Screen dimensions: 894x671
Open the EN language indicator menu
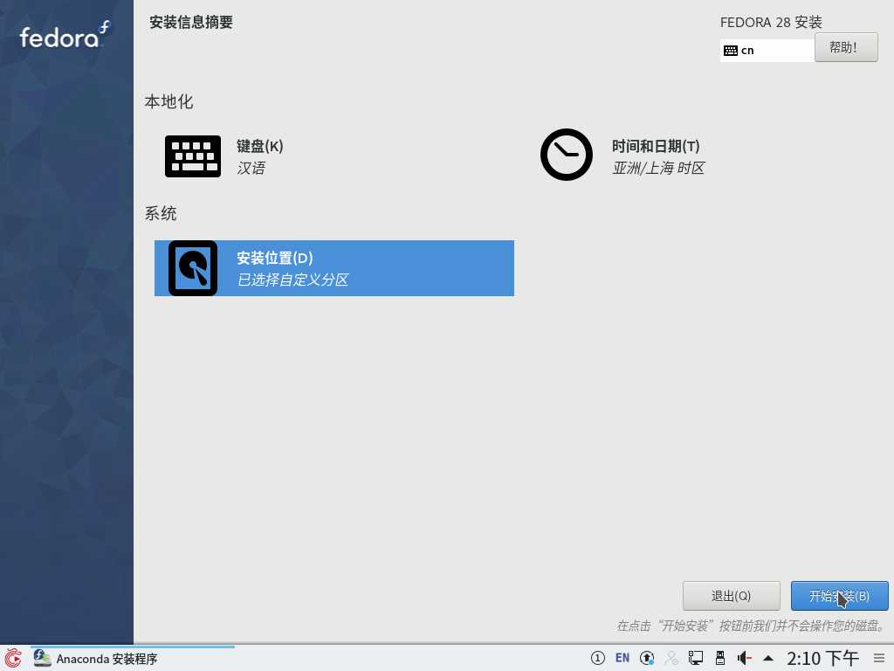click(622, 657)
